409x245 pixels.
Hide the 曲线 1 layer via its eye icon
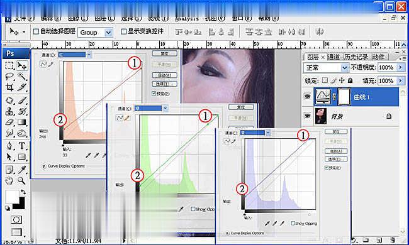pyautogui.click(x=308, y=97)
